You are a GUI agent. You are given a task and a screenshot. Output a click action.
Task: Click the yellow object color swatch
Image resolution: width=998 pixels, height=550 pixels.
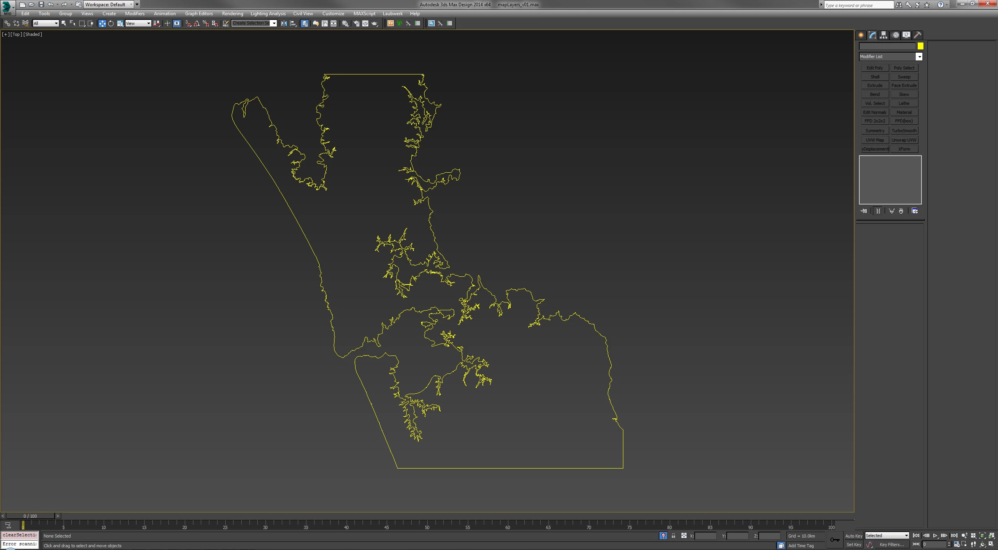click(x=920, y=46)
